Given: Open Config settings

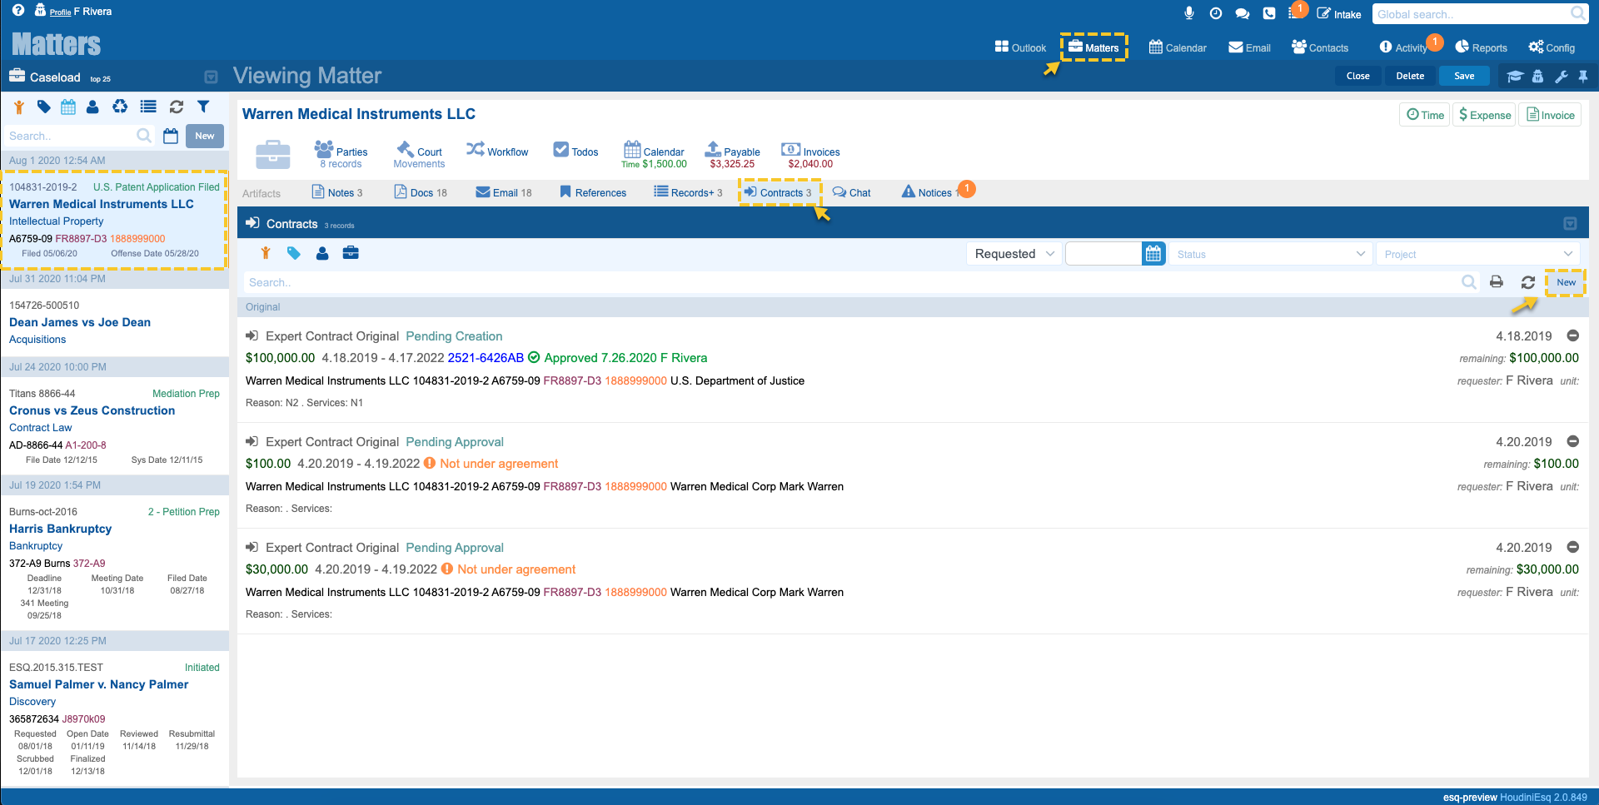Looking at the screenshot, I should click(x=1552, y=47).
